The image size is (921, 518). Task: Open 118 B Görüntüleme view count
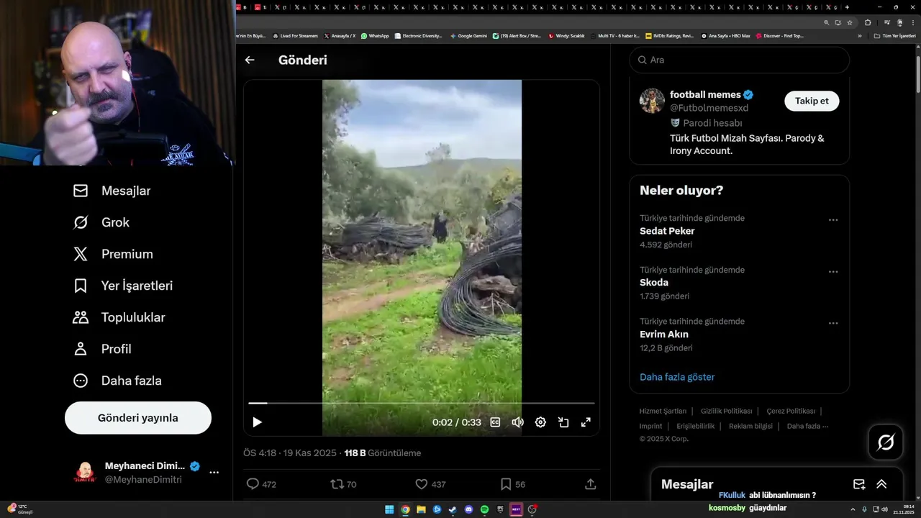[x=383, y=453]
